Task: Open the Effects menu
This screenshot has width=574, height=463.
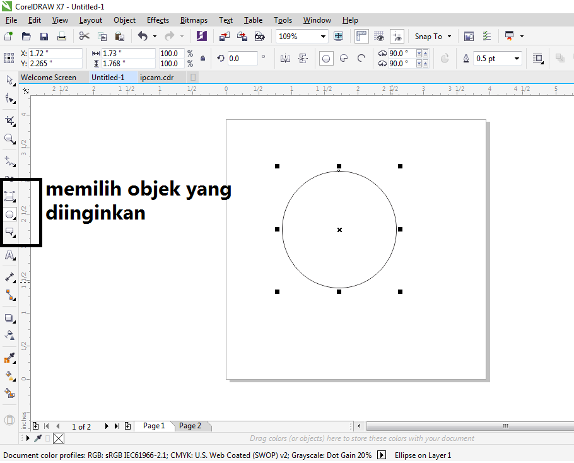Action: 158,20
